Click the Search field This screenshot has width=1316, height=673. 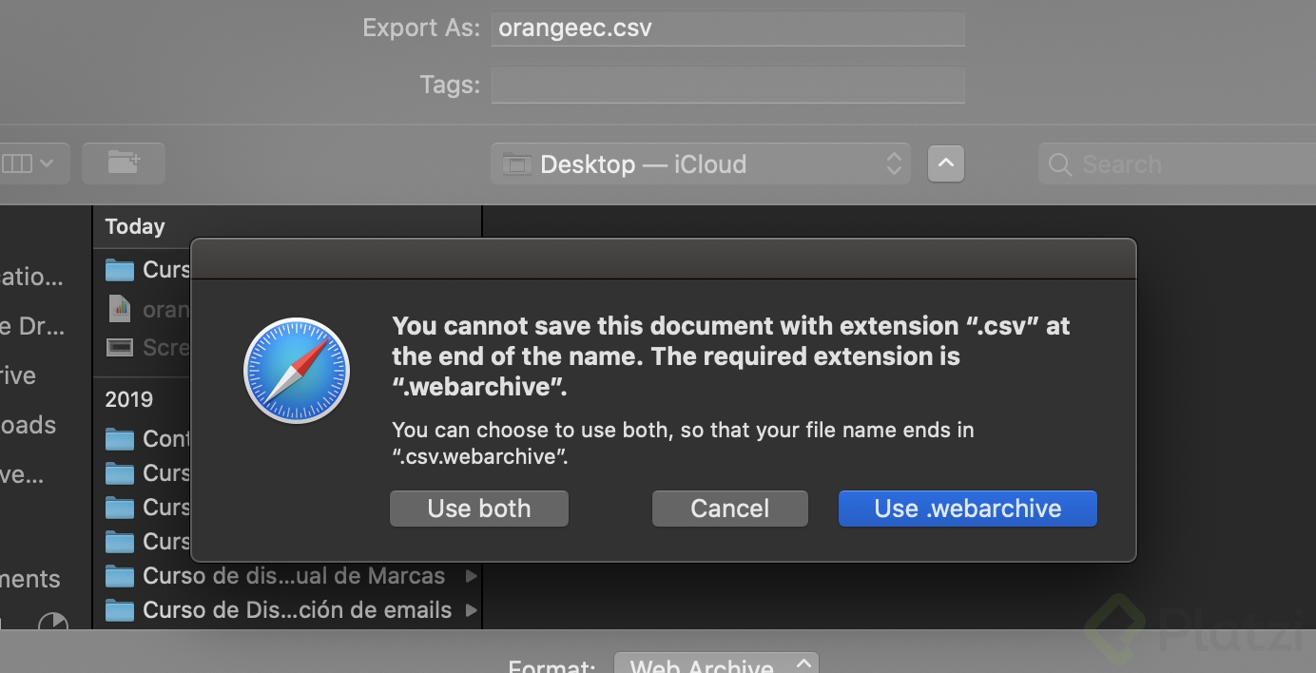click(x=1177, y=163)
